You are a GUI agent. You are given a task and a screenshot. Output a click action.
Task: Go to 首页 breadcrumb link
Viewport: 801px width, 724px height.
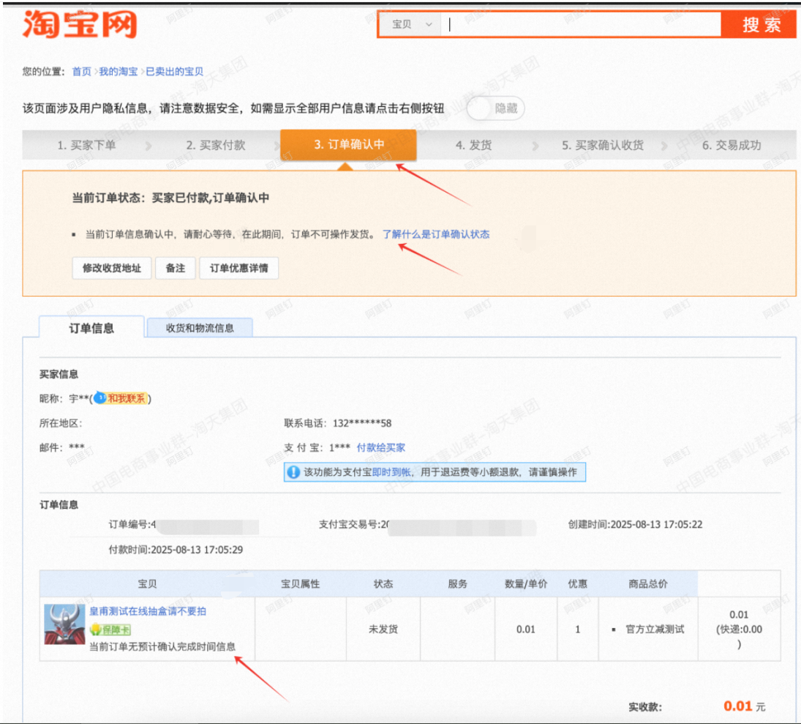click(81, 72)
